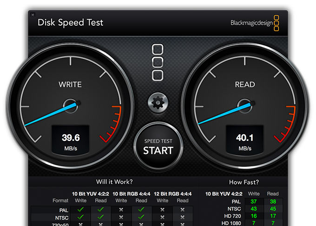316x226 pixels.
Task: Click the WRITE speed value 39.6
Action: pos(71,138)
